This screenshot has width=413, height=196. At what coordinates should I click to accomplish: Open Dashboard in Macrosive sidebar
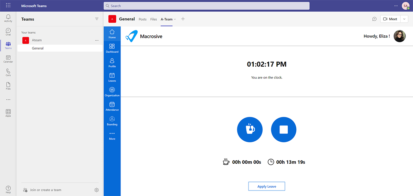pos(112,48)
